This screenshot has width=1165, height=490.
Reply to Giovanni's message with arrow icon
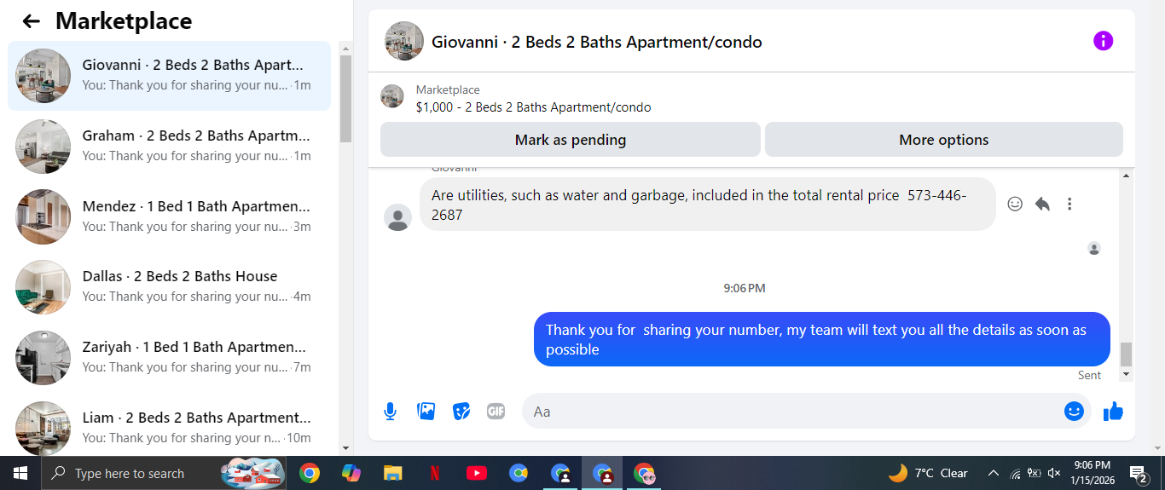1042,204
